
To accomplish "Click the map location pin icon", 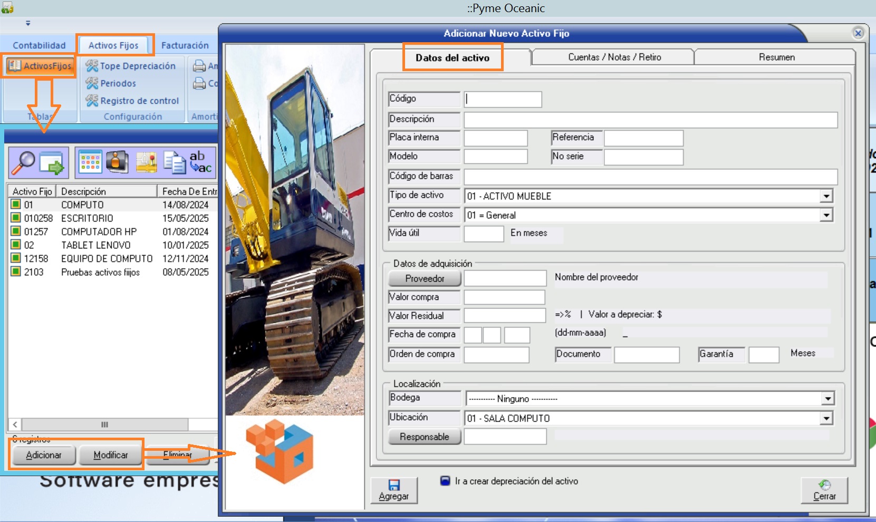I will pos(146,162).
